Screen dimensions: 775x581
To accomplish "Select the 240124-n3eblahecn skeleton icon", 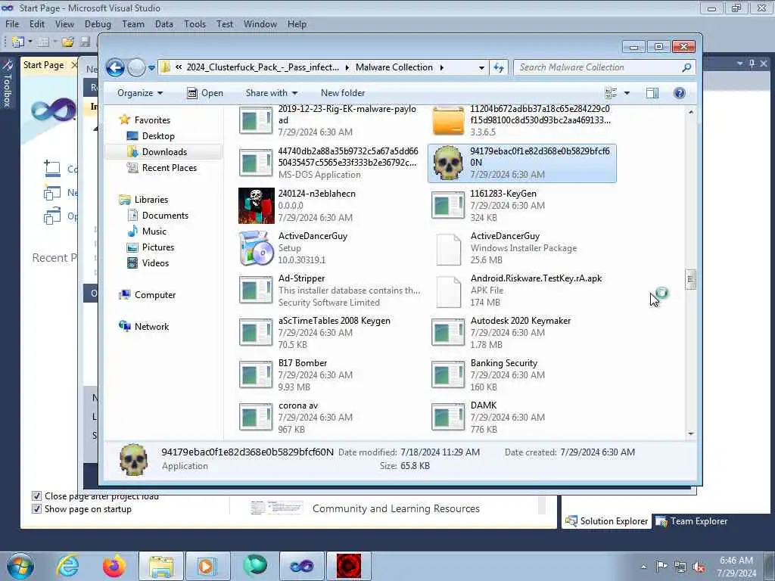I will (256, 206).
